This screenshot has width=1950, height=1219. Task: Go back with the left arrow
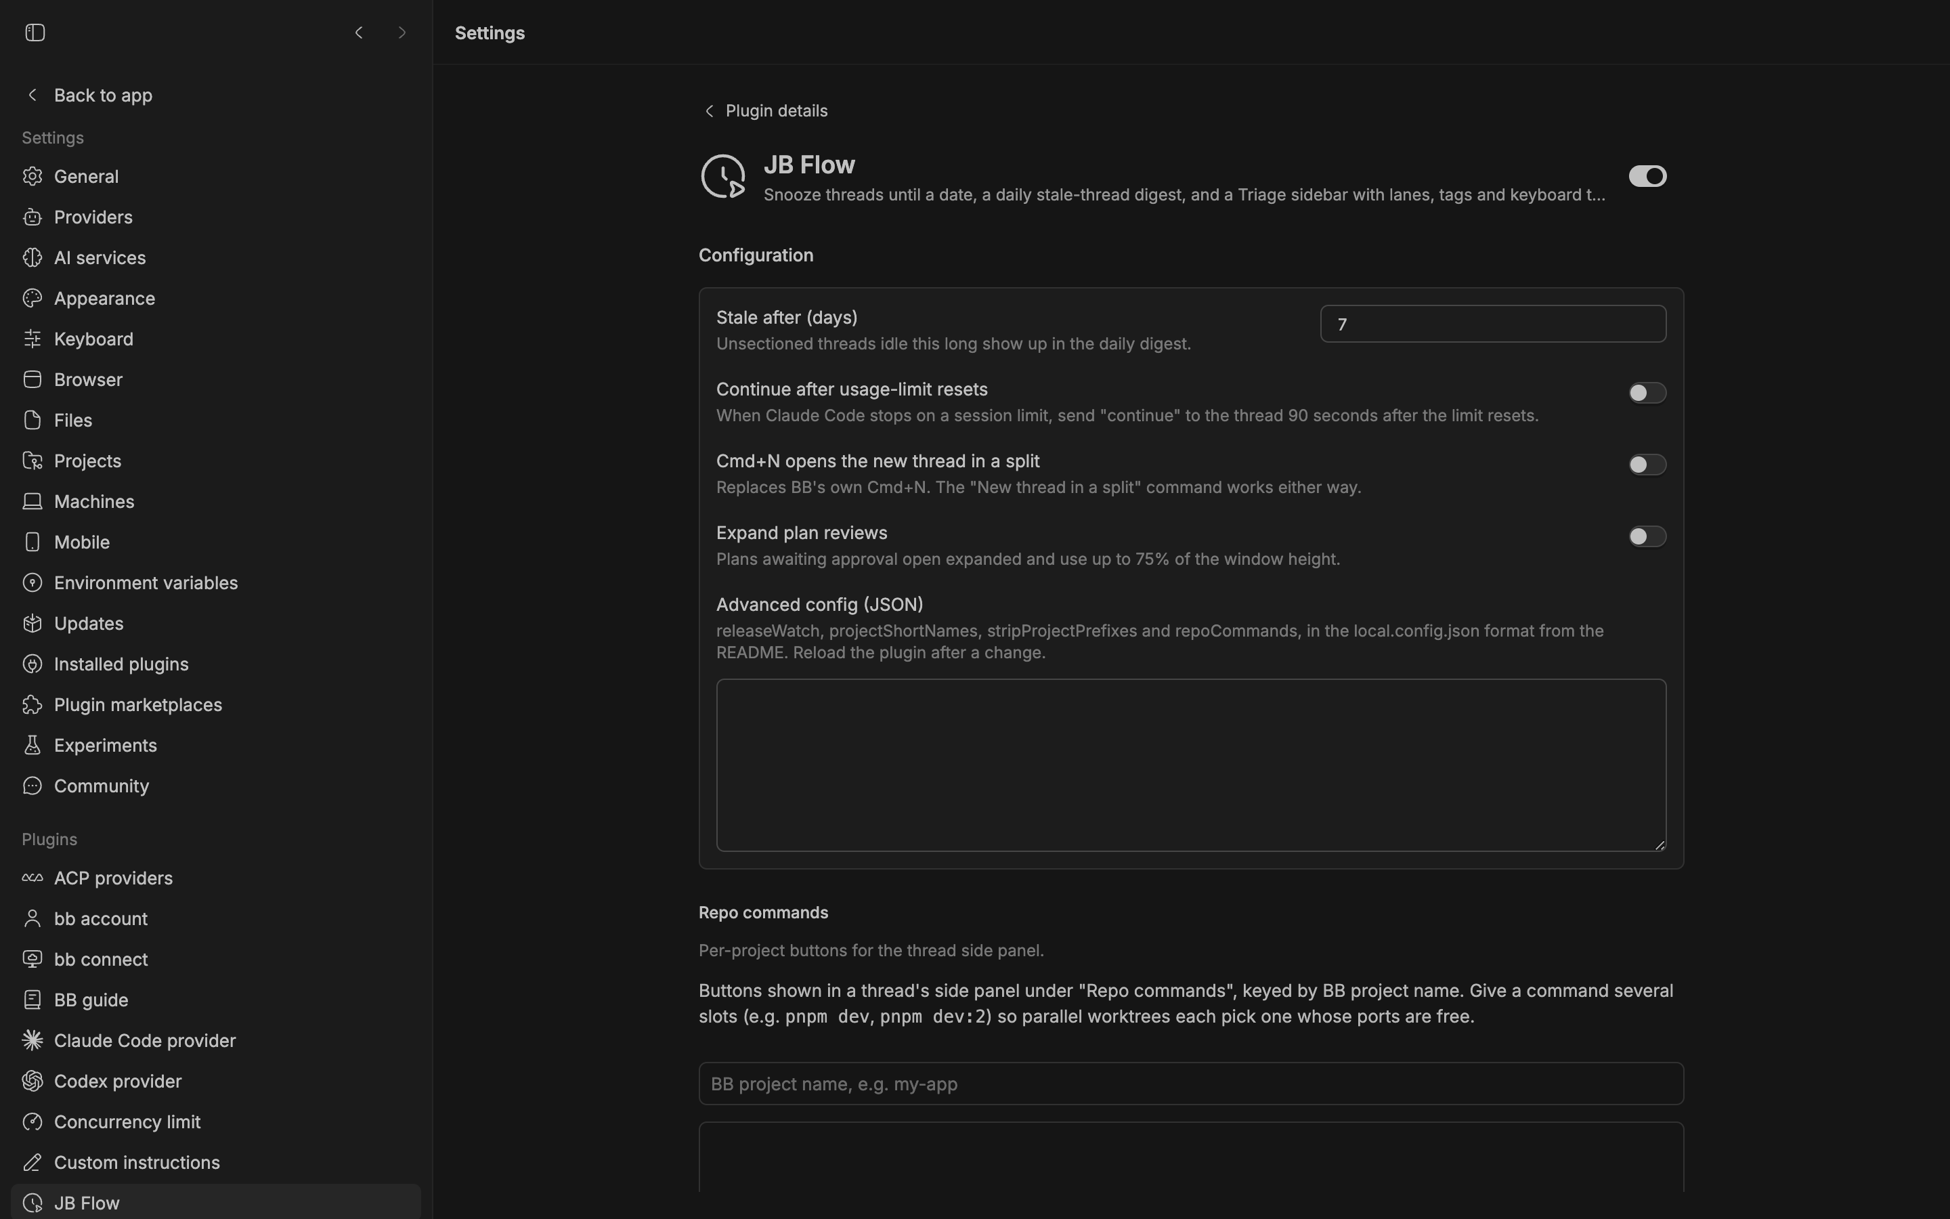[360, 33]
